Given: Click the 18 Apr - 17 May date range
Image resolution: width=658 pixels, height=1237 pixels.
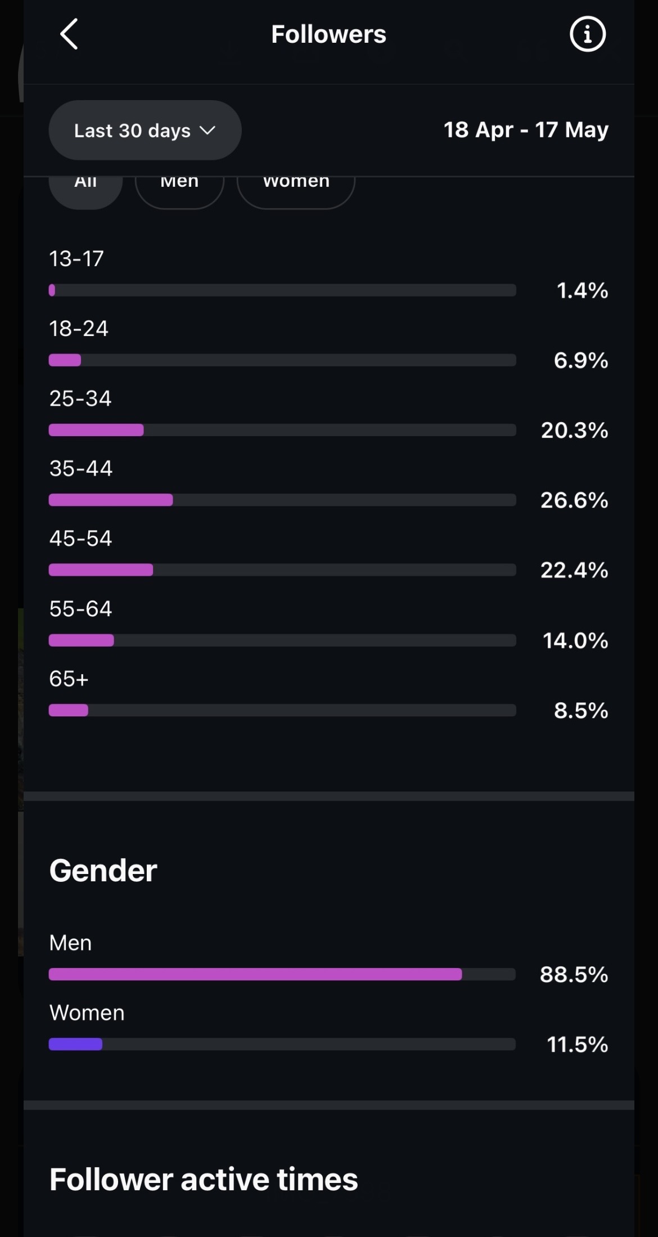Looking at the screenshot, I should click(526, 130).
